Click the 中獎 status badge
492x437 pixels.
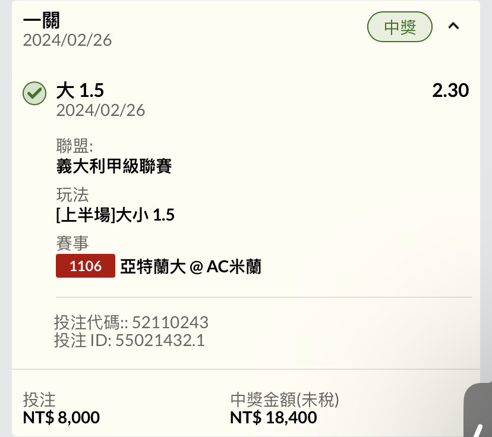point(400,27)
